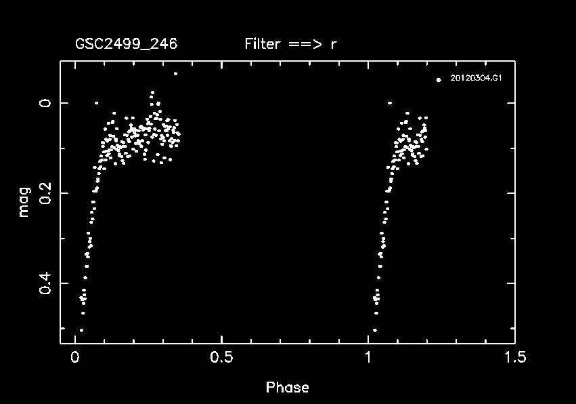Click the empty plot area around phase 0.75

pyautogui.click(x=294, y=203)
